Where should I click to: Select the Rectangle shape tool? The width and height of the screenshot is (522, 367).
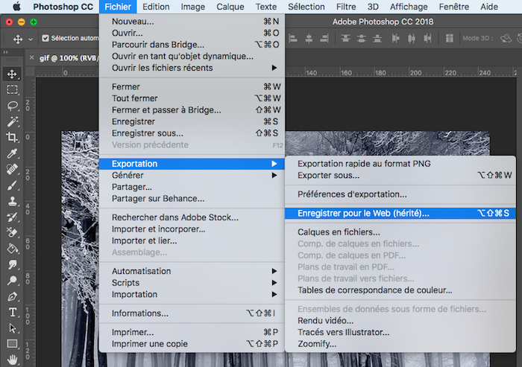coord(13,344)
